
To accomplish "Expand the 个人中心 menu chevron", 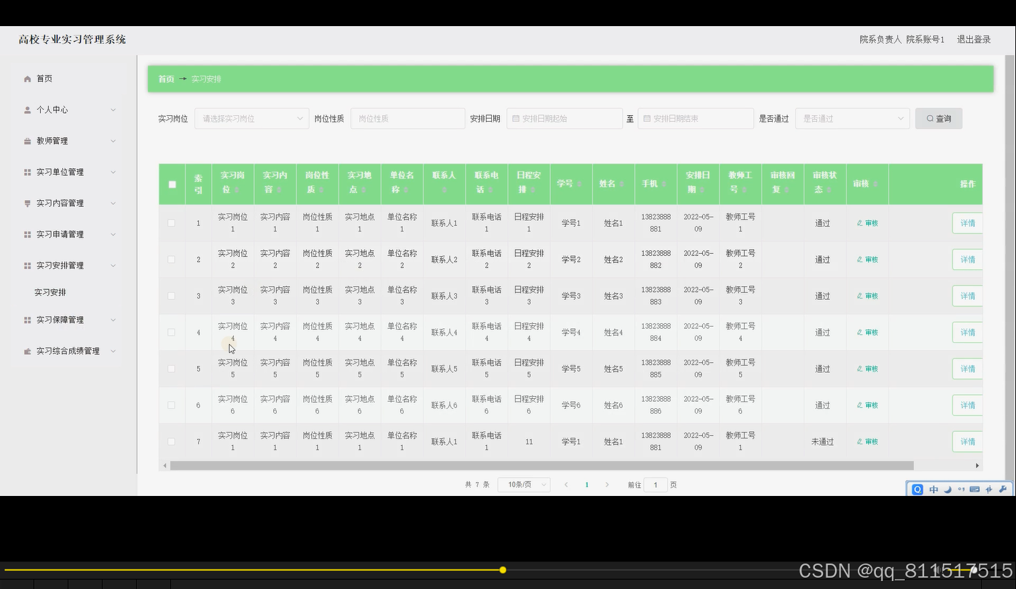I will click(113, 110).
